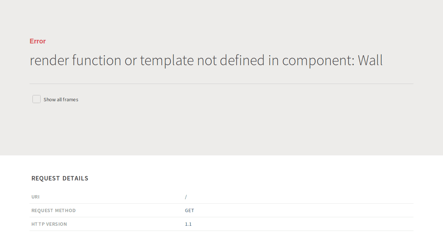Click the URI row label
This screenshot has height=232, width=443.
35,197
